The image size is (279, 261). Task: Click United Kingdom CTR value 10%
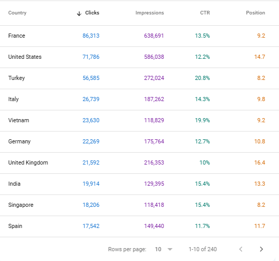tap(205, 162)
